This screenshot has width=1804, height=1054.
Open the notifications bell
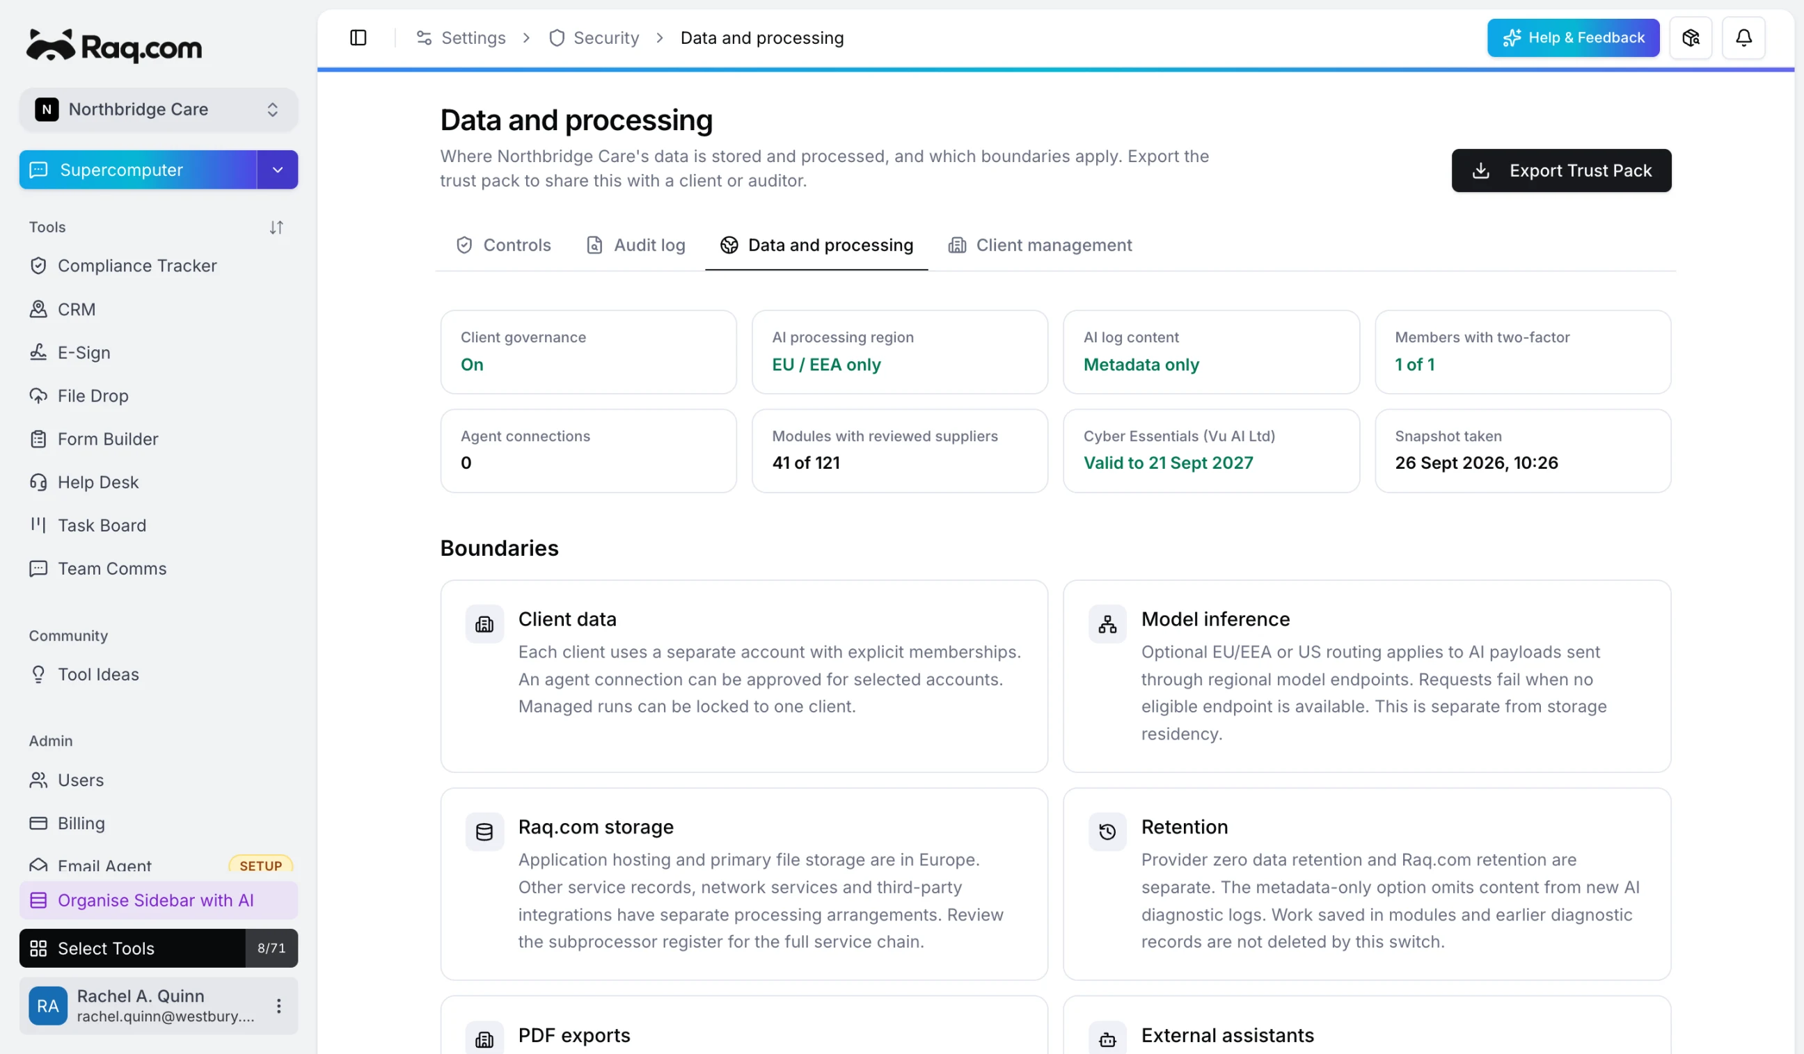1743,37
